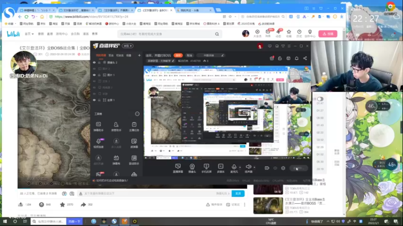
Task: Open 弹幕助手 danmaku assistant tool
Action: coord(98,127)
